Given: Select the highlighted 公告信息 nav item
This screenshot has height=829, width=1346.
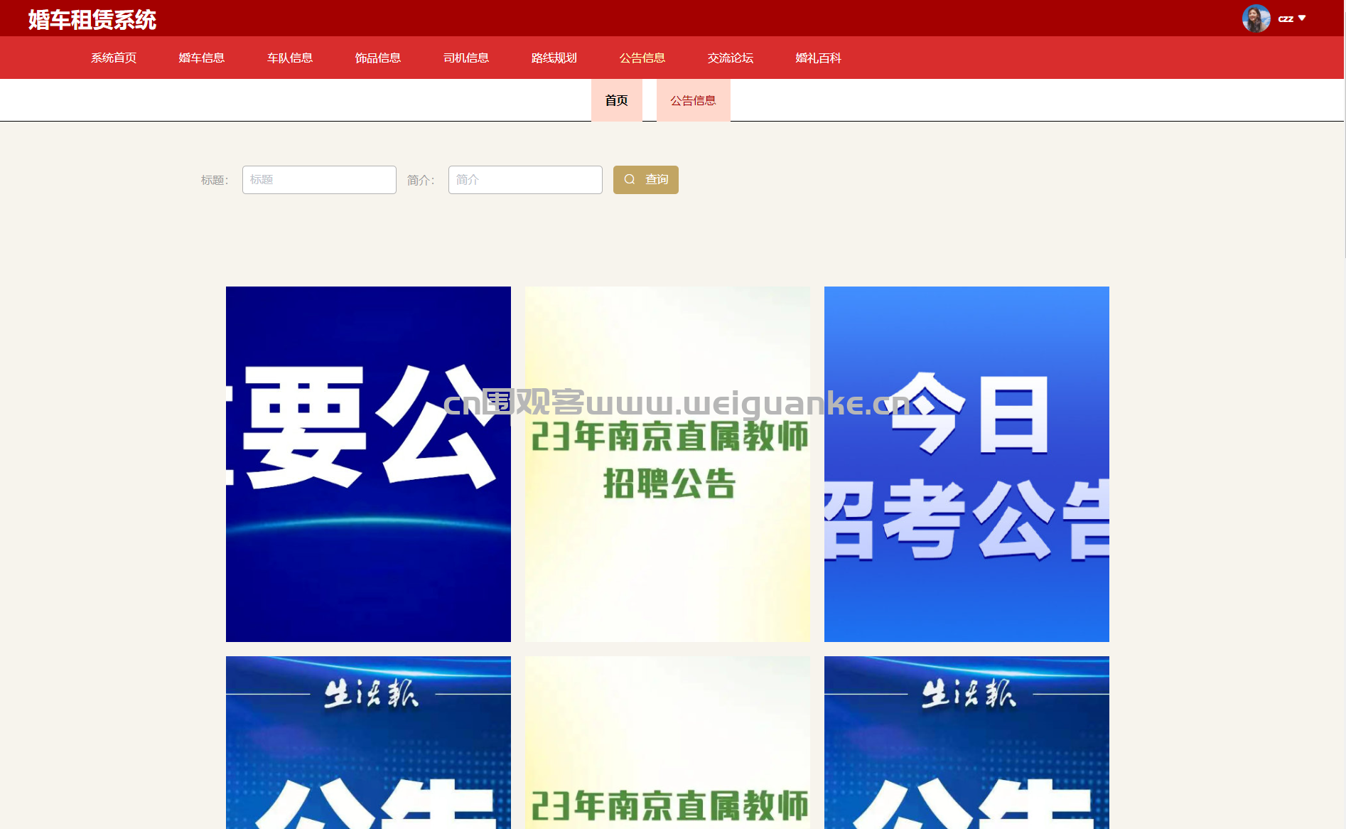Looking at the screenshot, I should click(642, 58).
